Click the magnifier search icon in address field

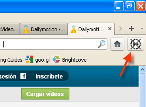click(x=102, y=44)
